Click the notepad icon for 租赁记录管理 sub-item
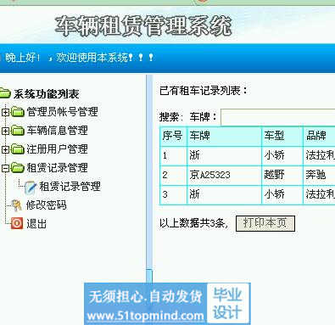Image resolution: width=335 pixels, height=325 pixels. click(31, 187)
